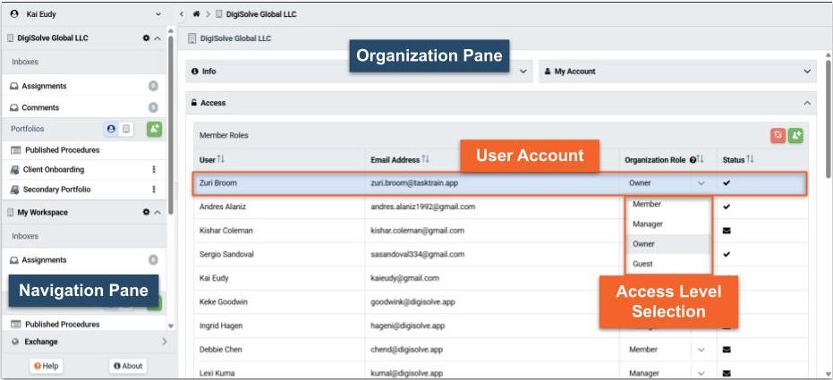Click the green add portfolio button
The image size is (833, 380).
tap(154, 129)
